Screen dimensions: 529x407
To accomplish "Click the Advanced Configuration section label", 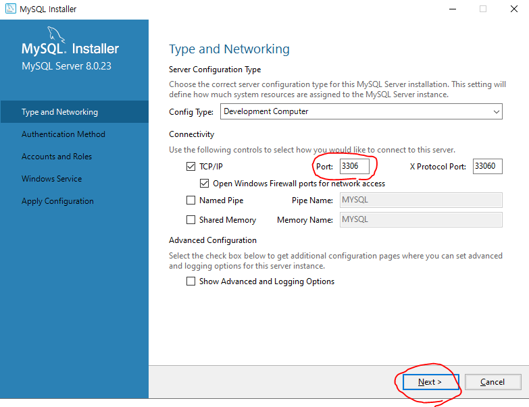I will (x=213, y=240).
